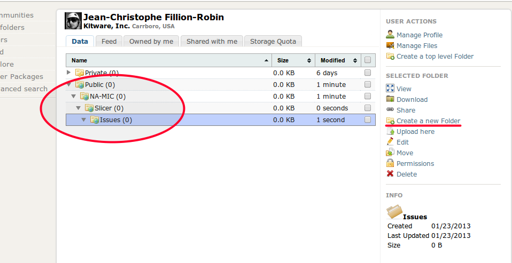
Task: Click the Manage Profile user icon
Action: pyautogui.click(x=390, y=35)
